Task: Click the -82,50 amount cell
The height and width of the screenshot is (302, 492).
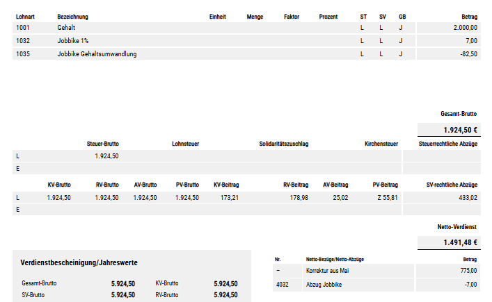Action: pos(466,54)
